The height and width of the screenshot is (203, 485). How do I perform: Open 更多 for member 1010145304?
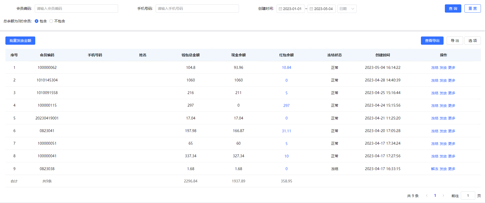coord(452,80)
